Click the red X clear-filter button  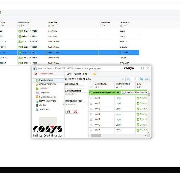(x=76, y=111)
